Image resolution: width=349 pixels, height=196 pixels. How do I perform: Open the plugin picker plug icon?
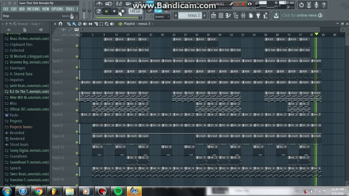click(258, 16)
